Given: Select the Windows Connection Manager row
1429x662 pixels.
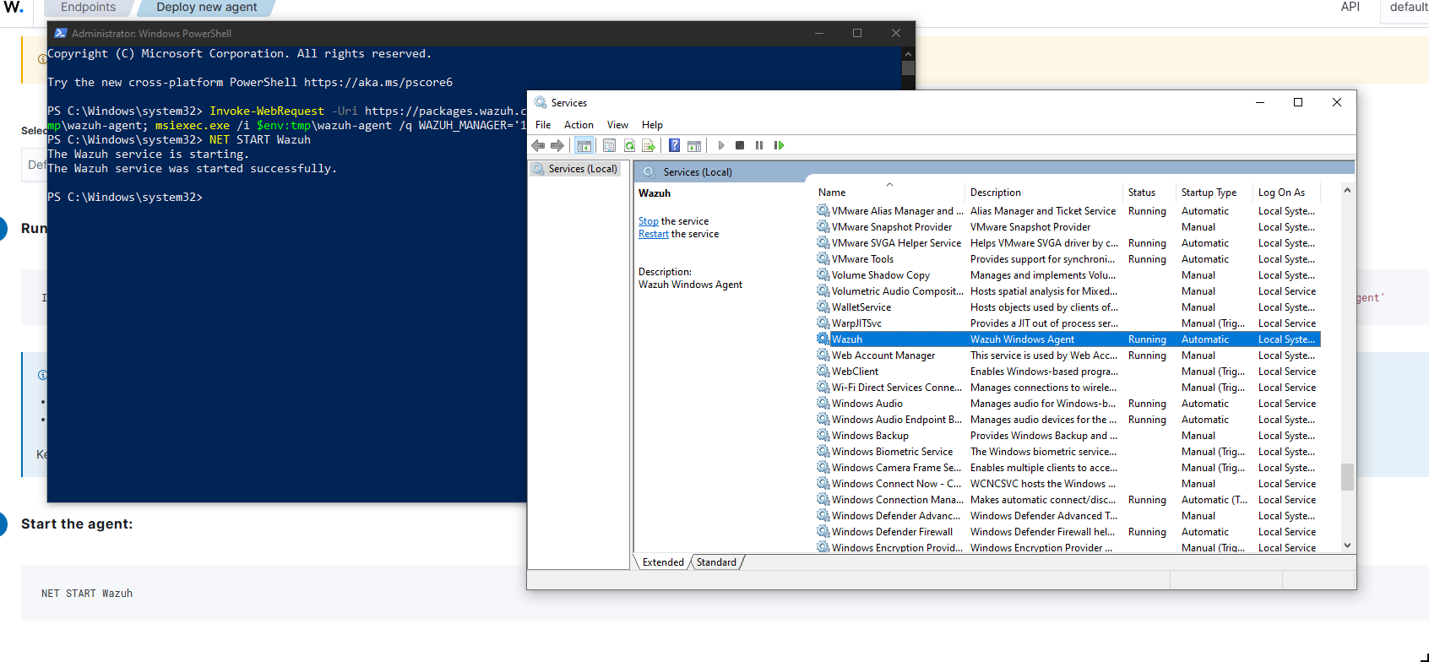Looking at the screenshot, I should [x=1068, y=499].
